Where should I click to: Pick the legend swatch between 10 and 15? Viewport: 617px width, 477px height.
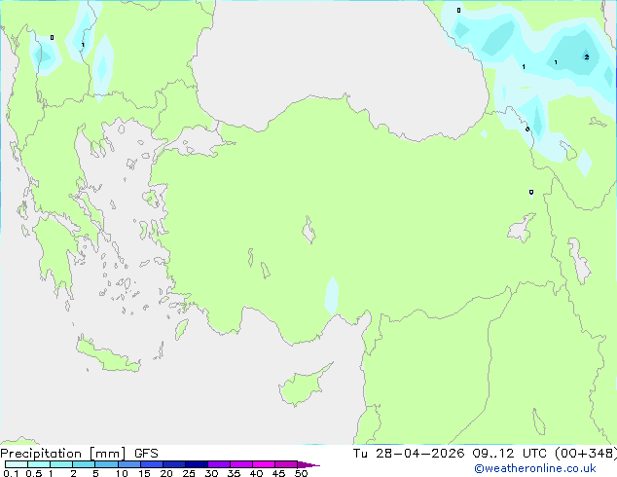pyautogui.click(x=128, y=464)
